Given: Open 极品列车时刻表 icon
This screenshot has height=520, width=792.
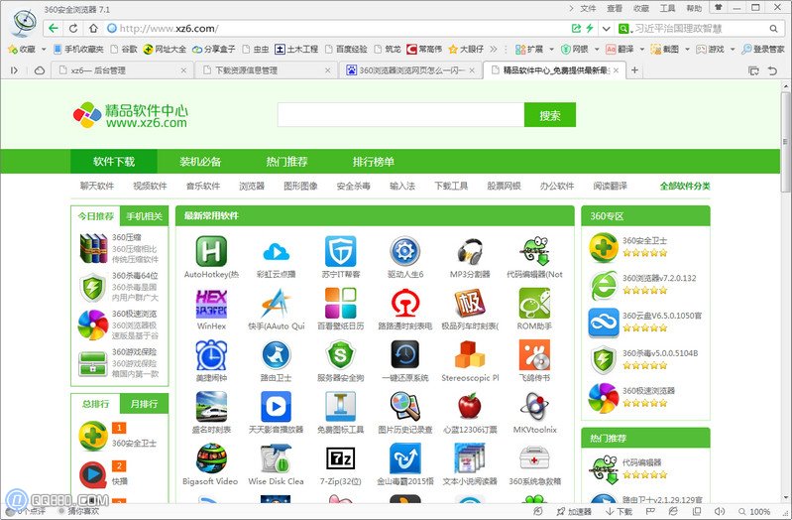Looking at the screenshot, I should tap(470, 303).
